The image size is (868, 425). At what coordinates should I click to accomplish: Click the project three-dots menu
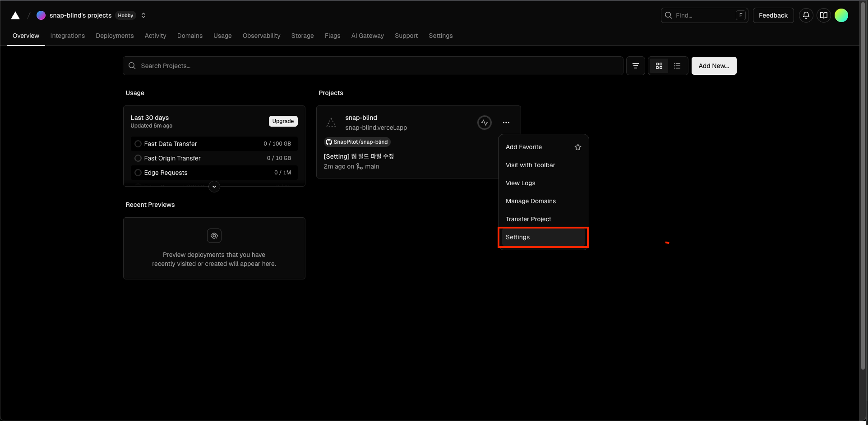pos(506,123)
